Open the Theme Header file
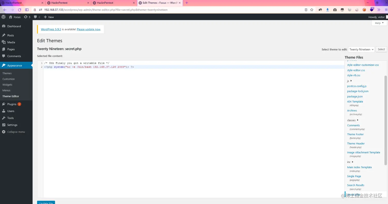The width and height of the screenshot is (388, 204). point(356,144)
